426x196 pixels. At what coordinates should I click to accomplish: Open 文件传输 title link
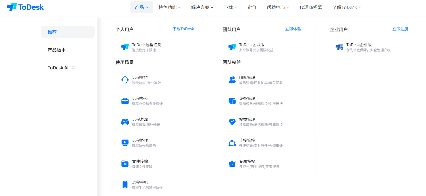click(140, 161)
